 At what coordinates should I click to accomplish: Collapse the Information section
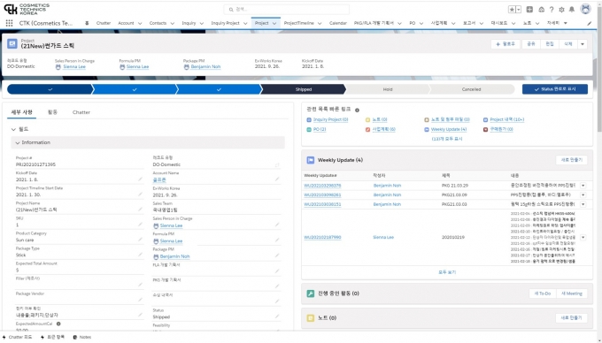point(18,142)
